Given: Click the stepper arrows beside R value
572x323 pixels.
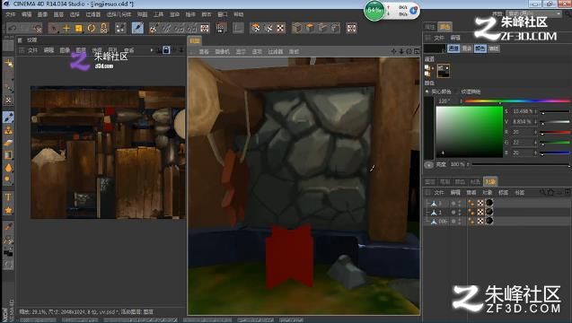Looking at the screenshot, I should [x=535, y=132].
